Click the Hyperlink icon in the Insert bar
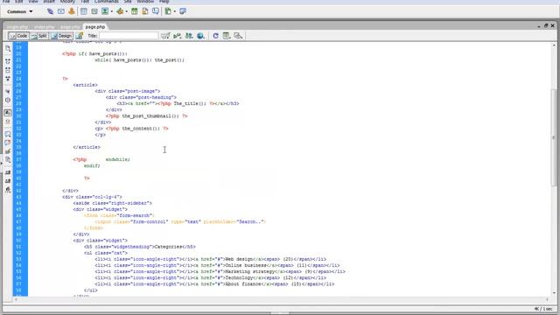Screen dimensions: 560x315 click(50, 11)
